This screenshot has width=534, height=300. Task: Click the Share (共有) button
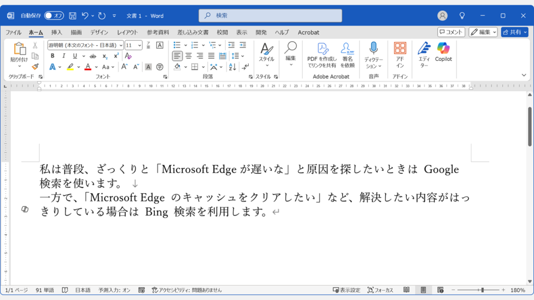[514, 32]
